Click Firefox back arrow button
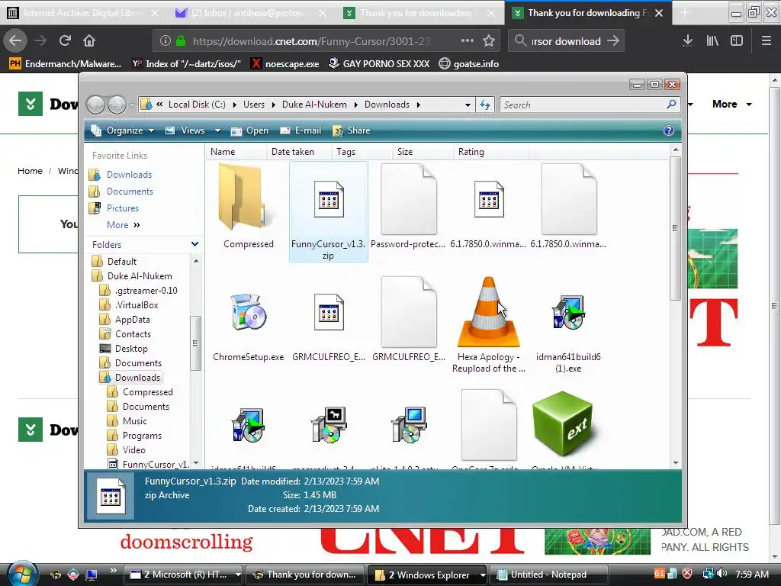Screen dimensions: 781x586 (x=15, y=41)
